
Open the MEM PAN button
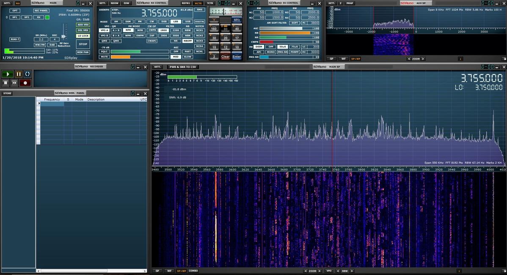point(83,52)
